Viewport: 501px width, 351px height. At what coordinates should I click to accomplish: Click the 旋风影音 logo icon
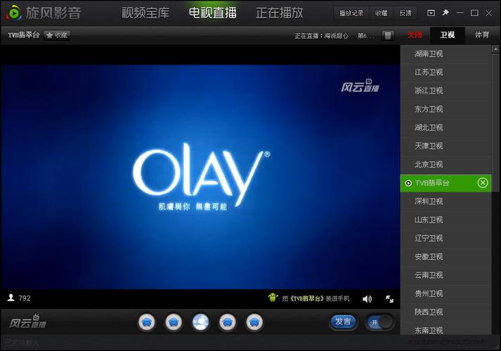13,13
